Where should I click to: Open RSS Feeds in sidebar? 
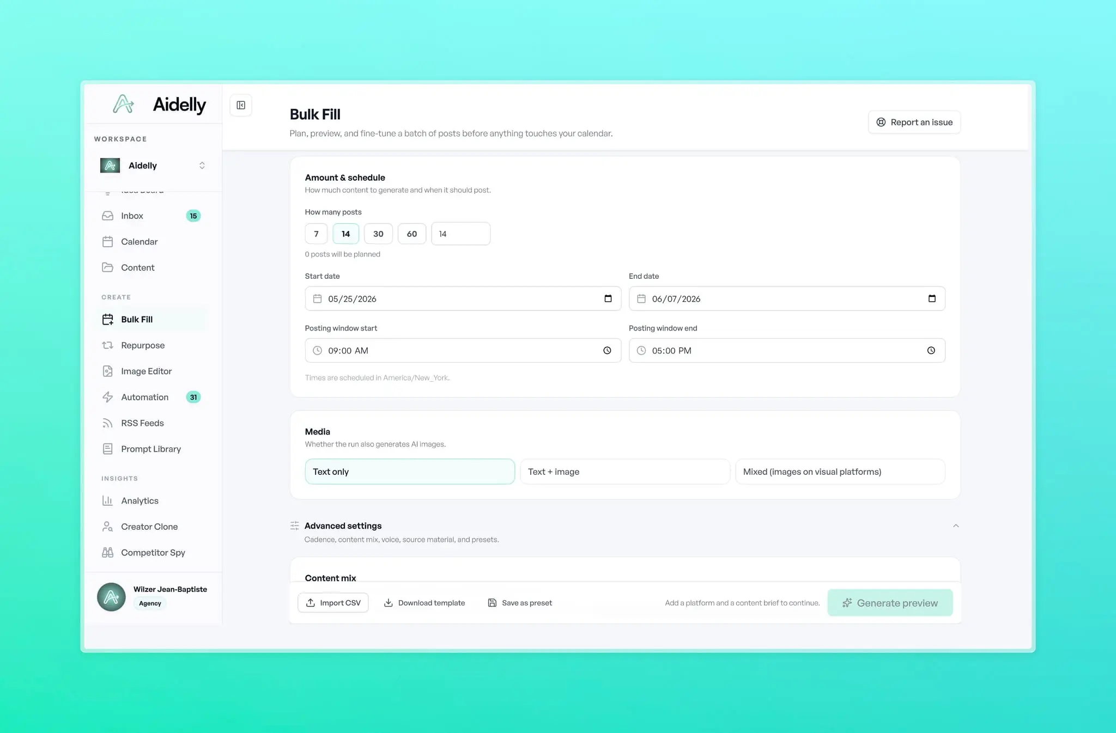tap(153, 423)
